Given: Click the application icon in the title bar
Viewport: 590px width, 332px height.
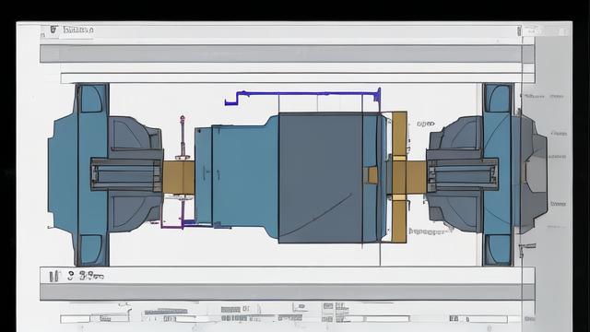Looking at the screenshot, I should (53, 30).
